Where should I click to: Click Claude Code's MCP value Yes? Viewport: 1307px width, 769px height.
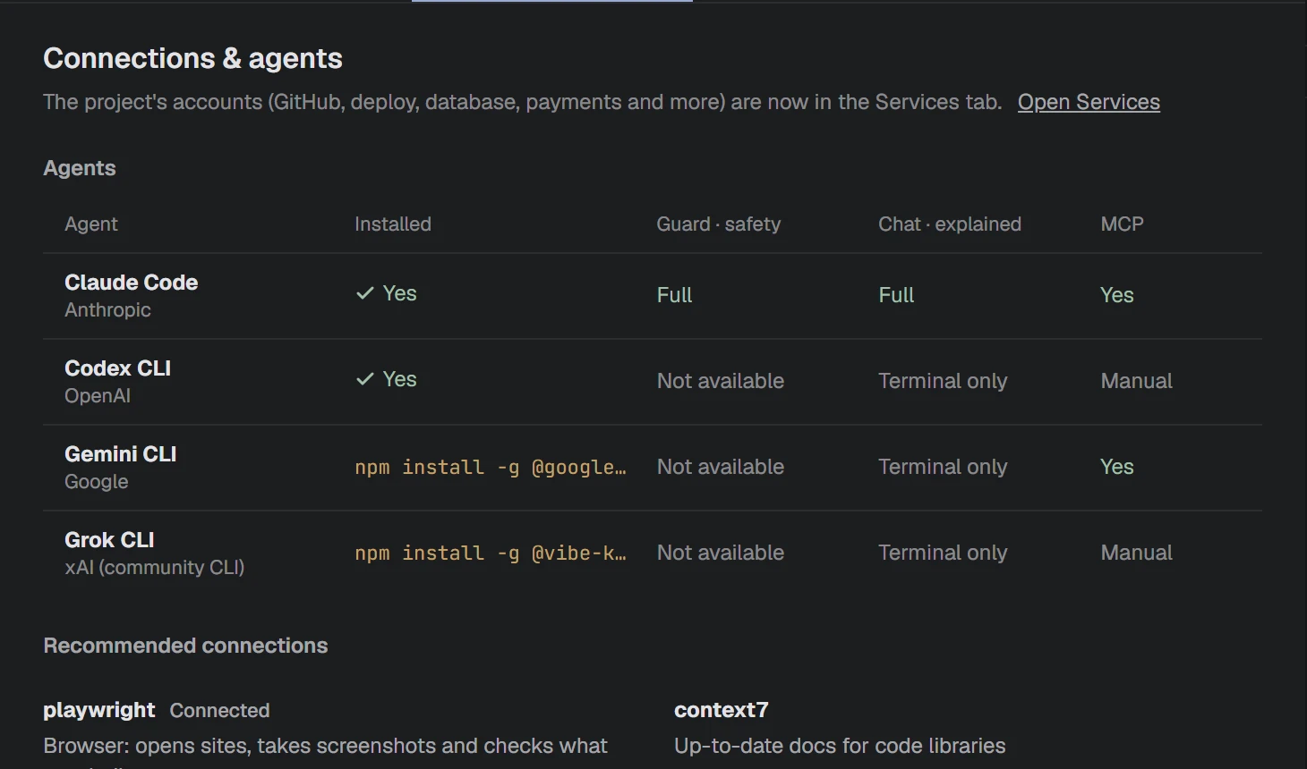[1117, 295]
